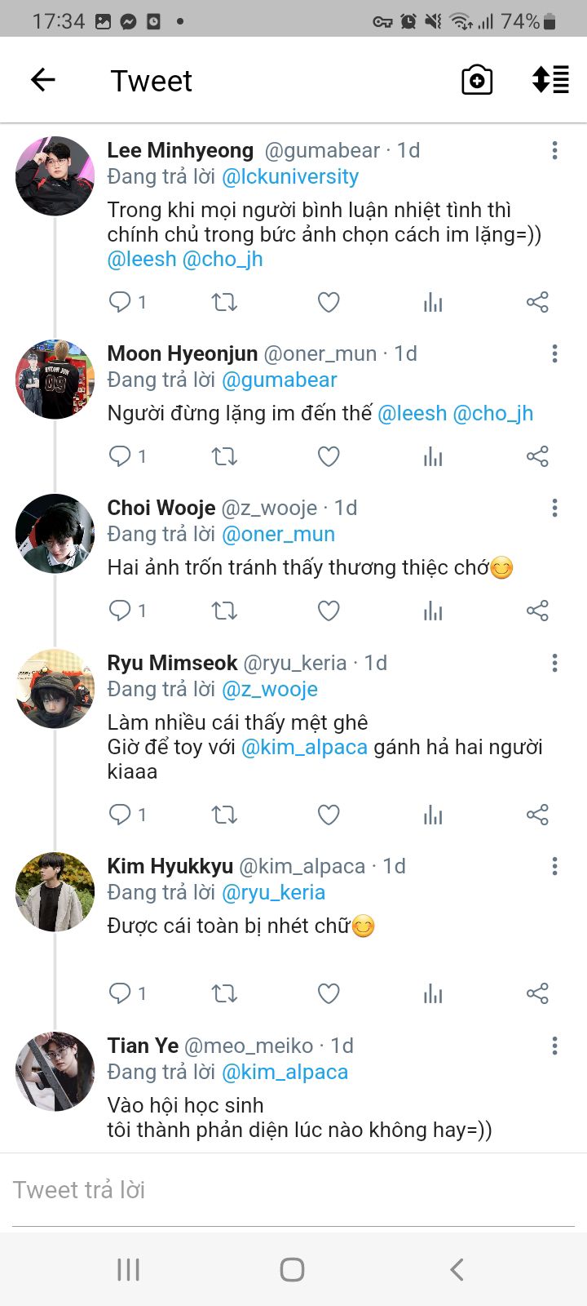Retweet Kim Hyukkyu's reply
This screenshot has width=587, height=1306.
coord(224,993)
